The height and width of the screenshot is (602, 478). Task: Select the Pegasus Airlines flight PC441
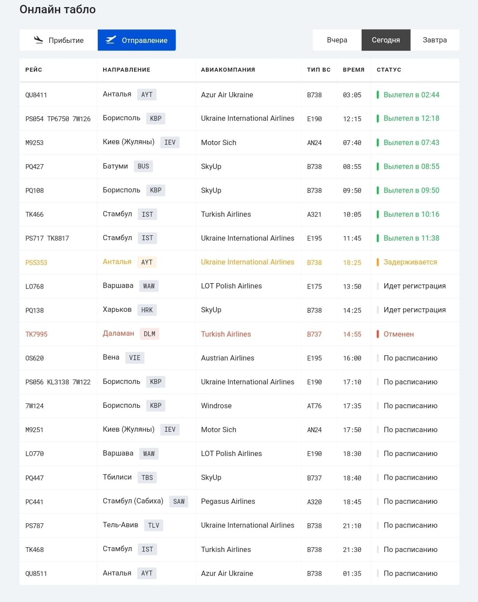point(239,502)
